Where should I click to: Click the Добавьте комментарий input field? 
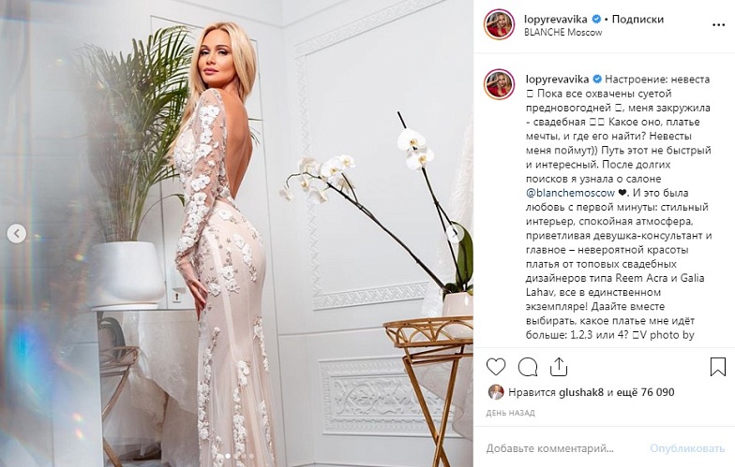coord(564,448)
